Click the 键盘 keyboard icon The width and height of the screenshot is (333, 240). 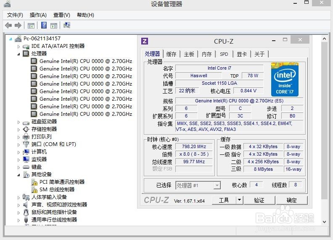tap(26, 167)
